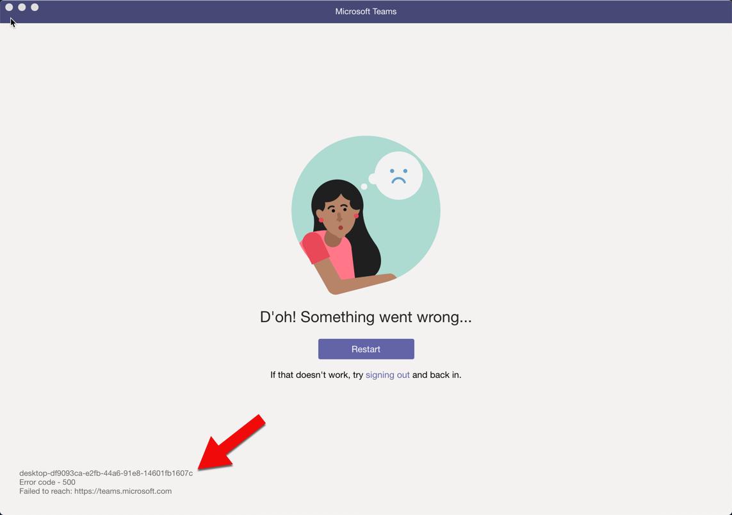Close the Microsoft Teams window
732x515 pixels.
pos(9,7)
